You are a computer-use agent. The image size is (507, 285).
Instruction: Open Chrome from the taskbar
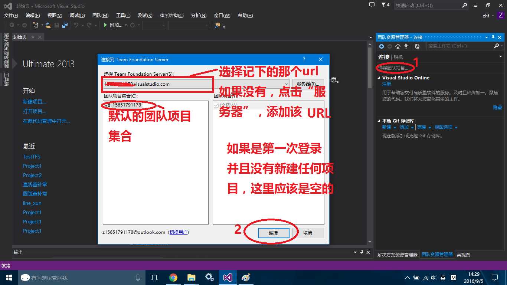173,278
